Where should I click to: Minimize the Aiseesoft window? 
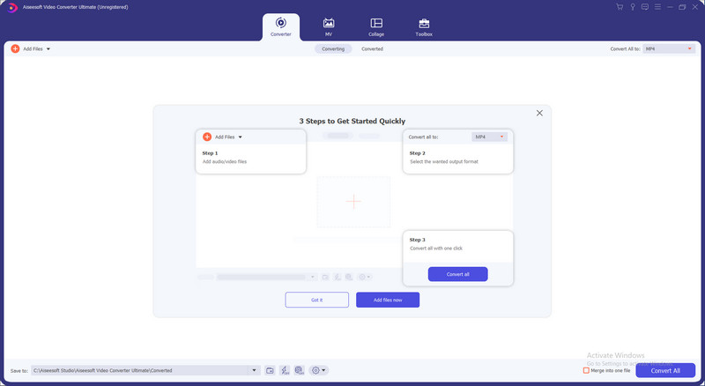coord(670,7)
